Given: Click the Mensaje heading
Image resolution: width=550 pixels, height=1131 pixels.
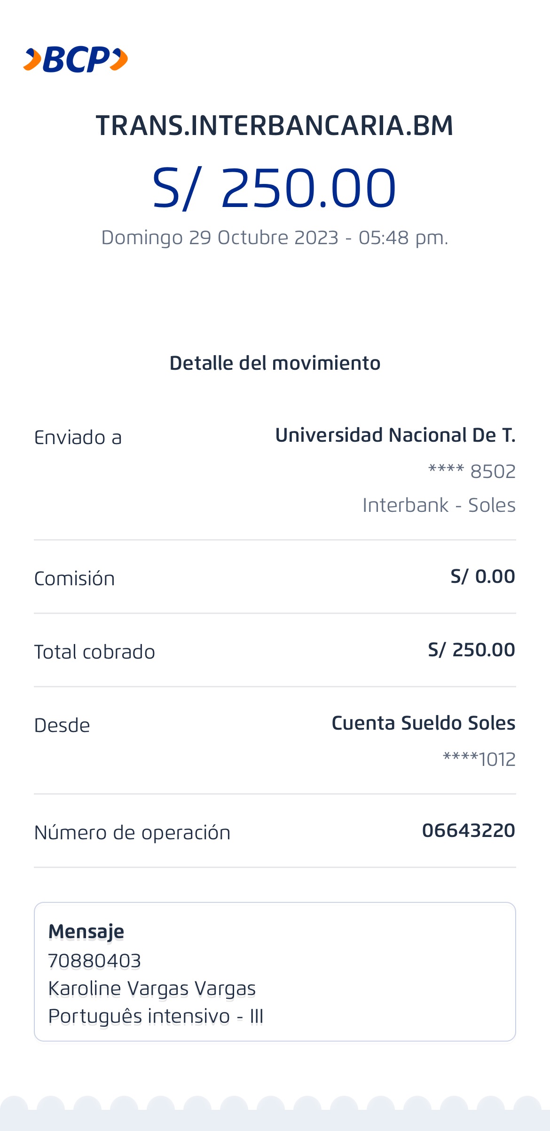Looking at the screenshot, I should click(86, 932).
